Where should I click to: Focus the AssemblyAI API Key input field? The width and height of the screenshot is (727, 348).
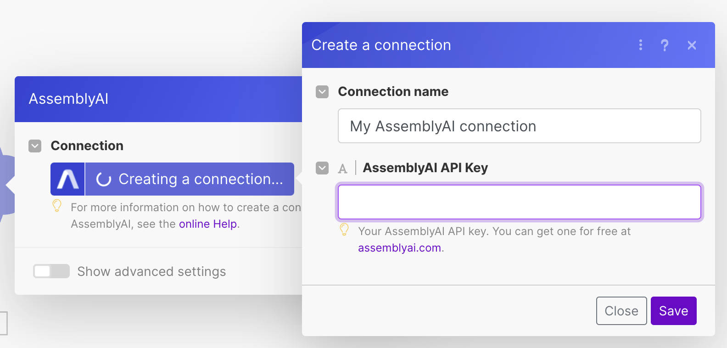point(519,202)
